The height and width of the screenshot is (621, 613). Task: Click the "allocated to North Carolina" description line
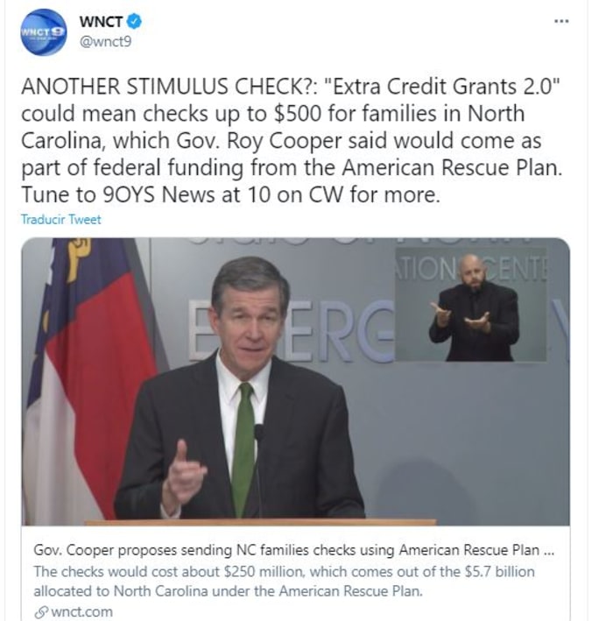(228, 591)
